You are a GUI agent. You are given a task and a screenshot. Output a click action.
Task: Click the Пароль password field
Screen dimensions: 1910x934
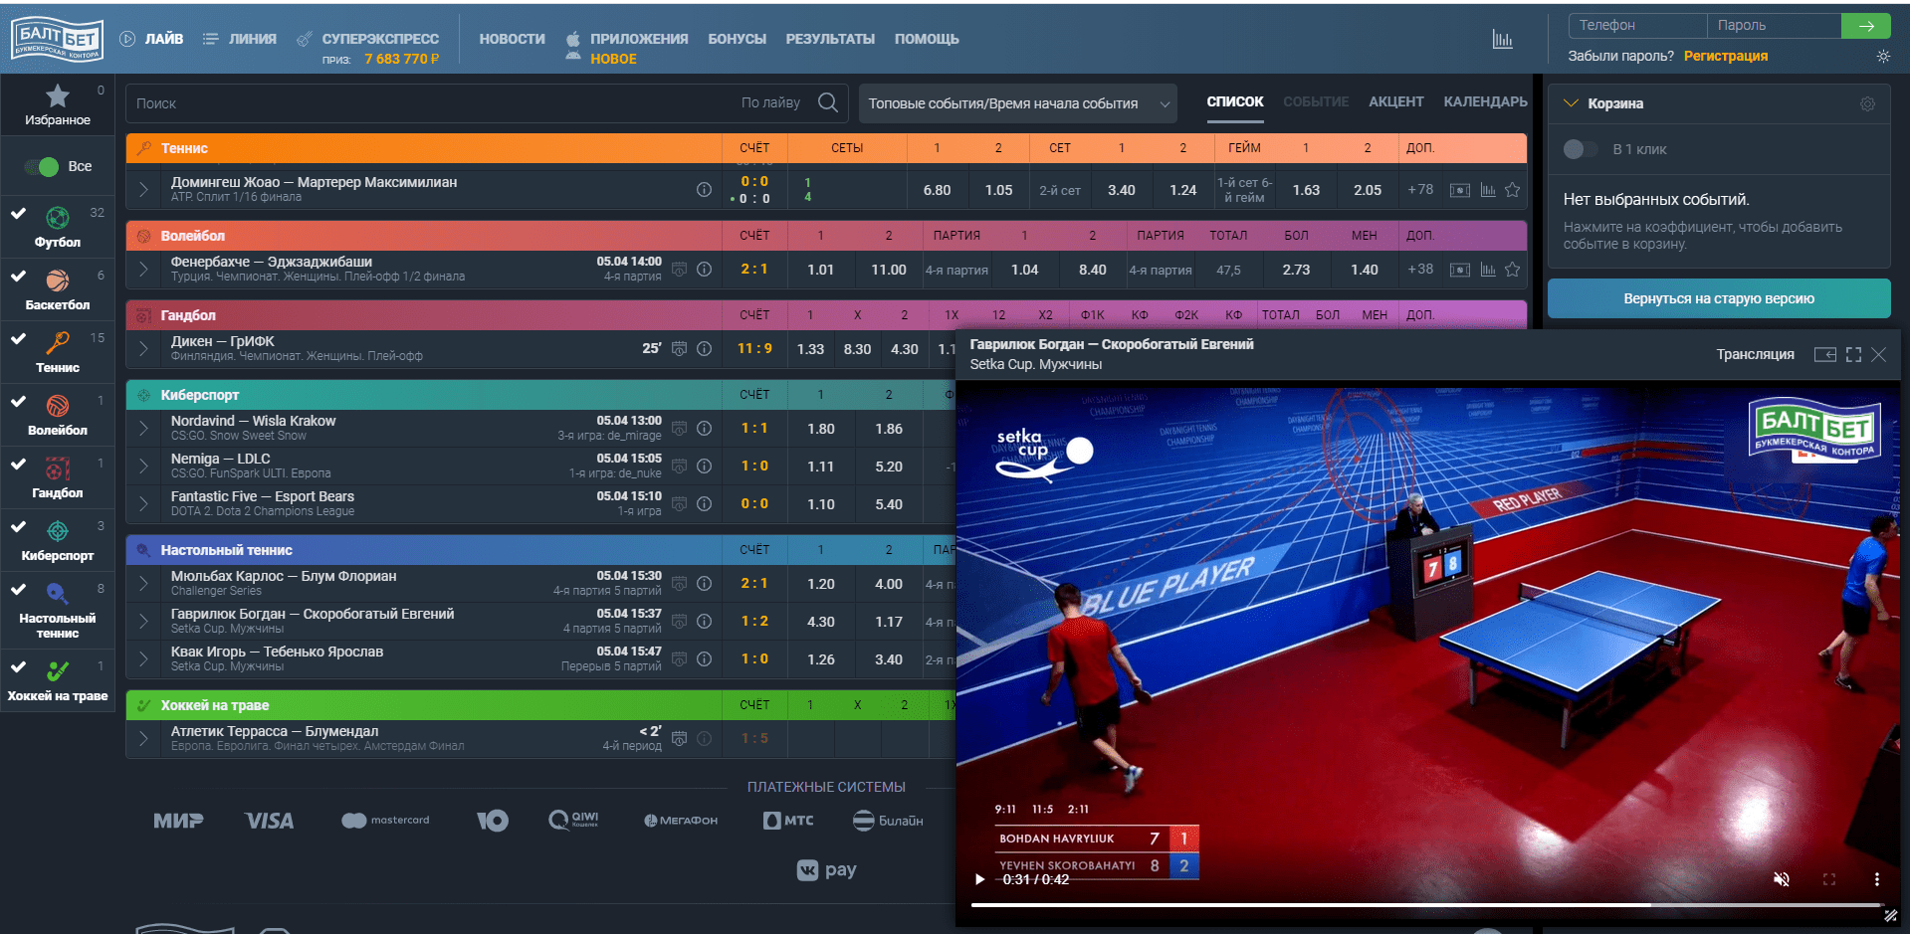point(1774,25)
